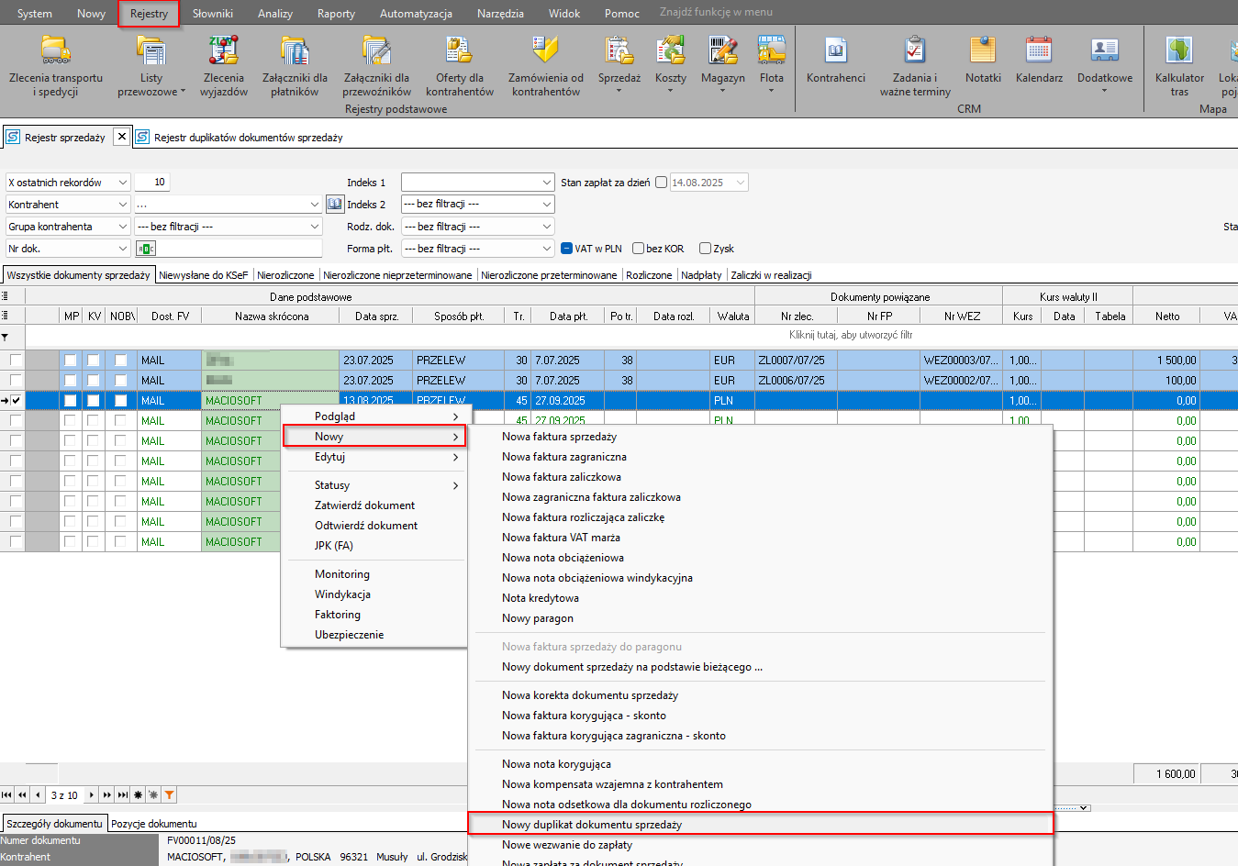This screenshot has width=1238, height=866.
Task: Click Nowa faktura zaliczkowa entry
Action: (x=562, y=477)
